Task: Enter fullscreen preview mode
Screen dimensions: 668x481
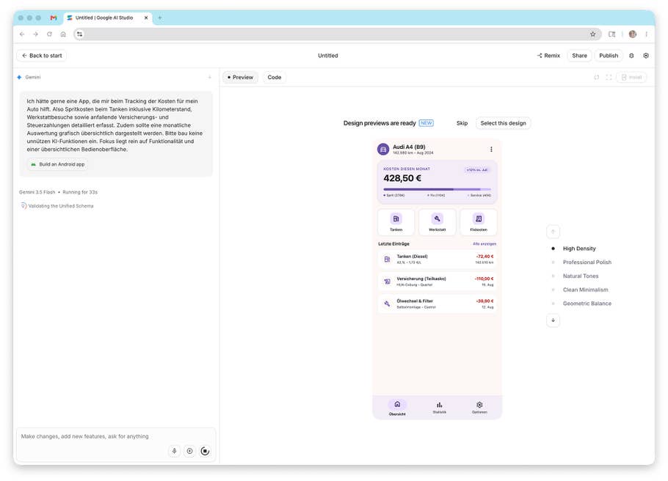Action: 609,77
